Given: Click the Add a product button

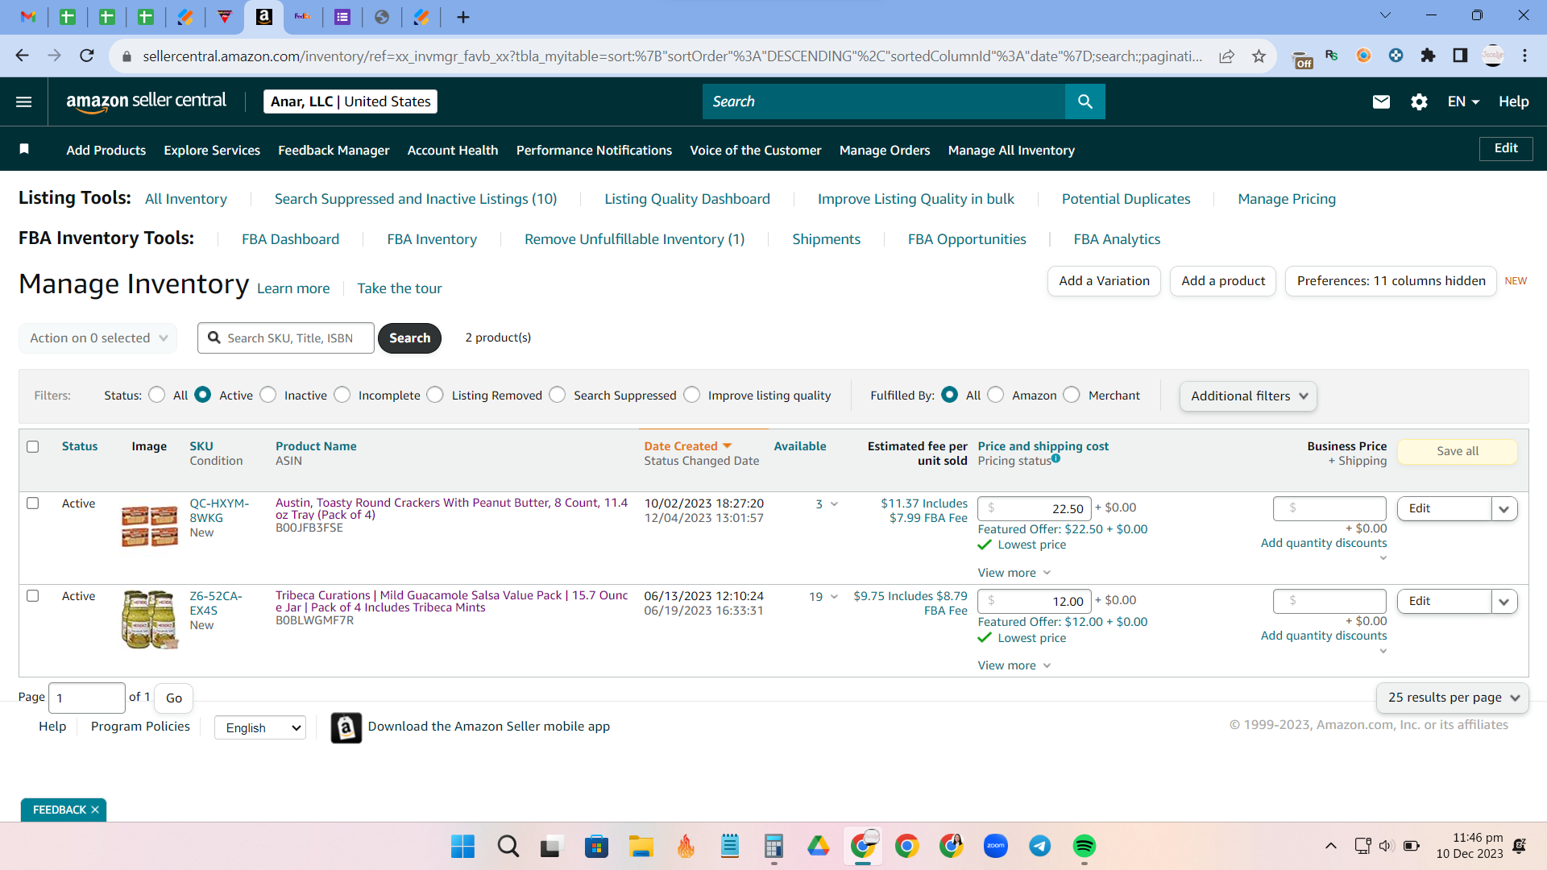Looking at the screenshot, I should point(1223,281).
